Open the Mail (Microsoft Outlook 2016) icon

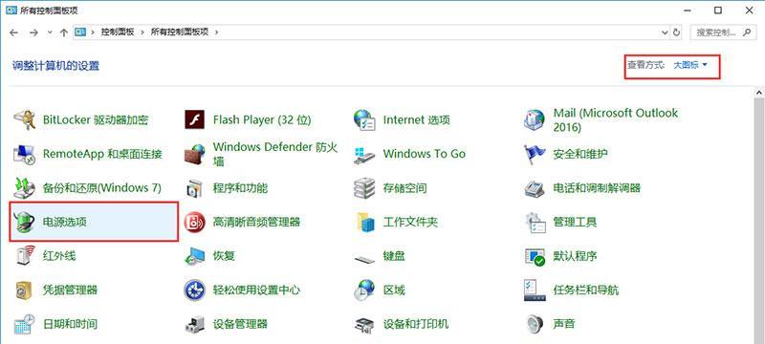[x=535, y=119]
